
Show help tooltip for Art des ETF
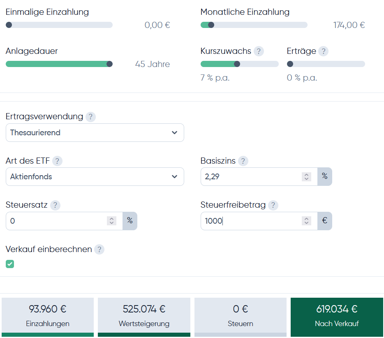[58, 161]
